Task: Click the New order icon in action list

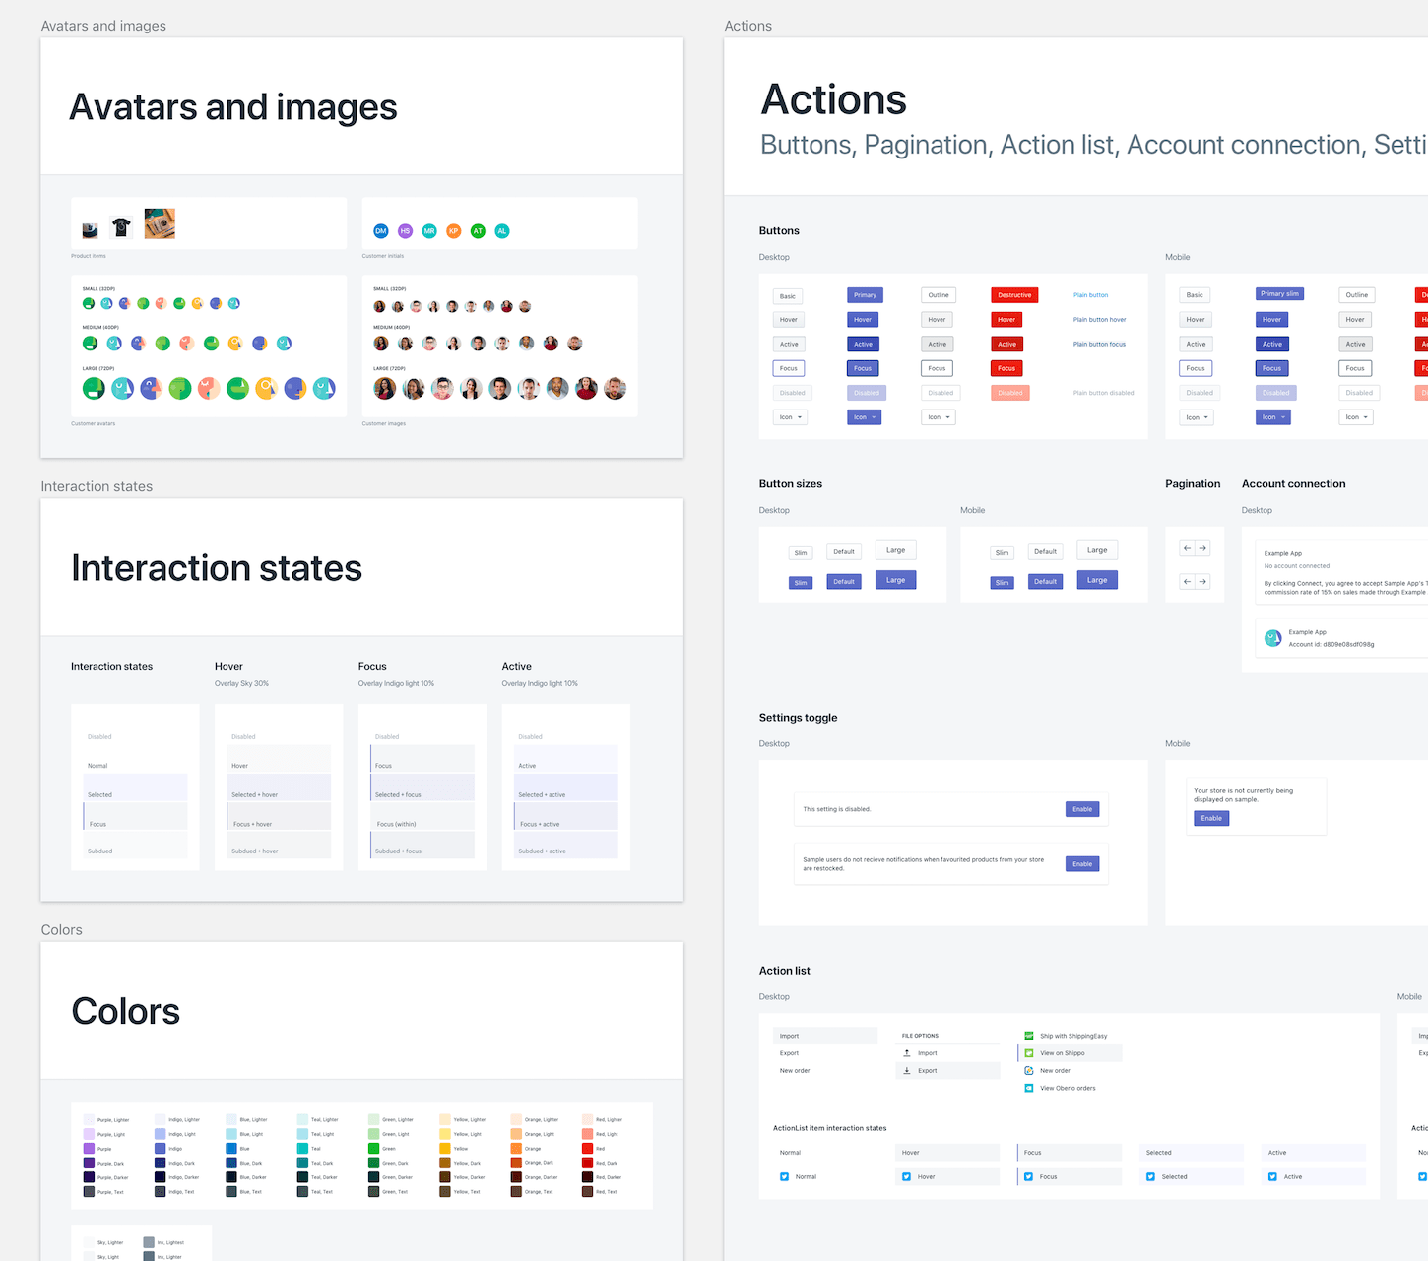Action: pos(1031,1071)
